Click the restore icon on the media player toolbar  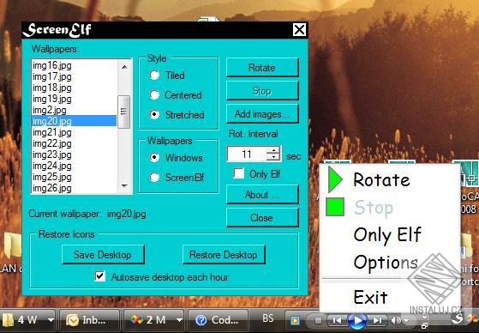[424, 326]
